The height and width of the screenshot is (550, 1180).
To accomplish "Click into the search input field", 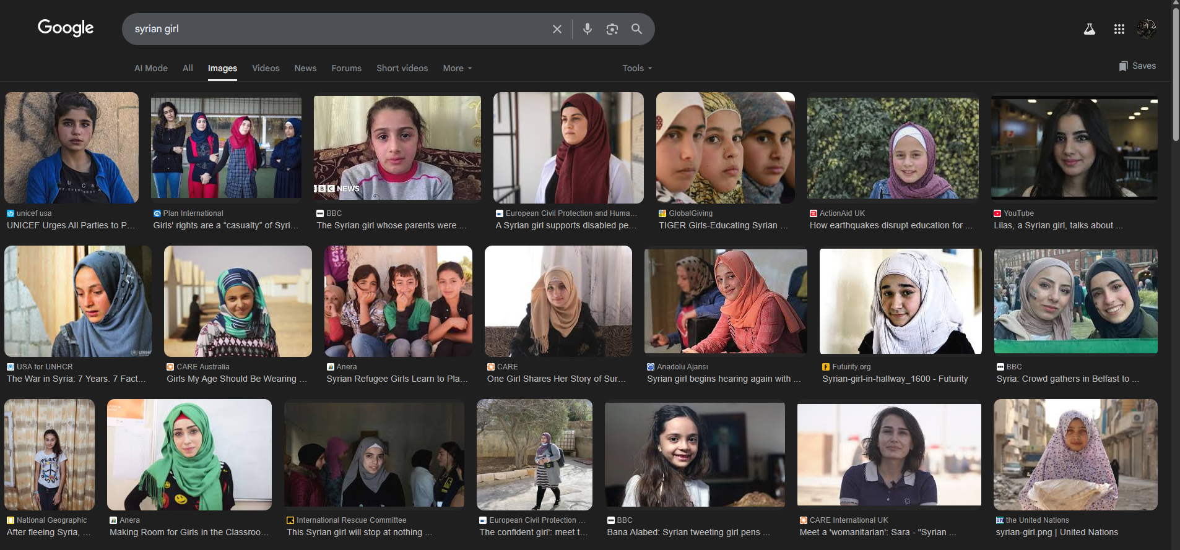I will tap(334, 29).
